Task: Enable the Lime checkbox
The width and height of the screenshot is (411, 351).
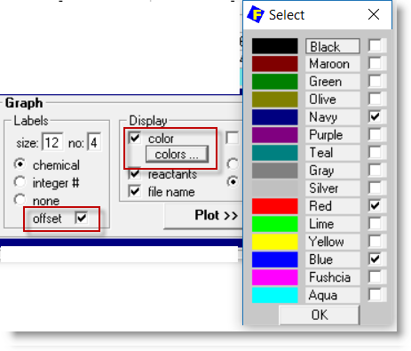Action: coord(375,224)
